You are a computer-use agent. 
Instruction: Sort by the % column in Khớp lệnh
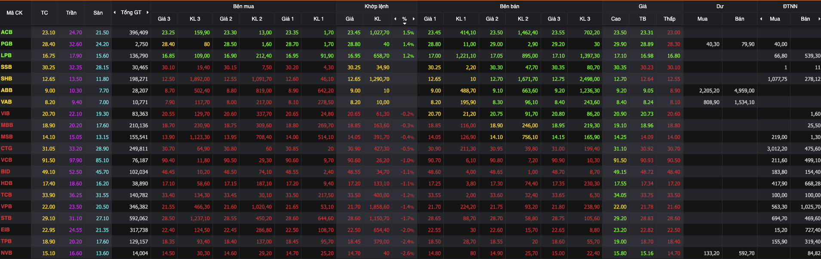[404, 19]
